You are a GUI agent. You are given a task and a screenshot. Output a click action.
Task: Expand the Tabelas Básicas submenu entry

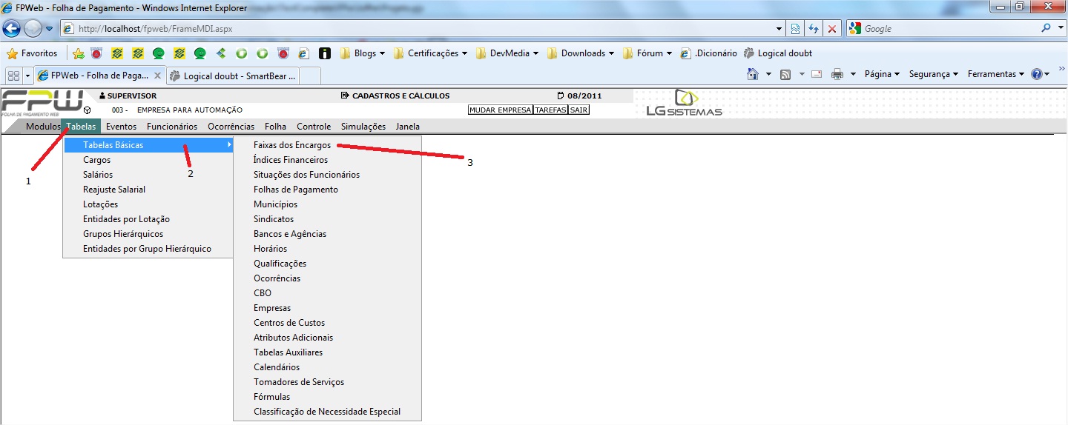pos(148,145)
